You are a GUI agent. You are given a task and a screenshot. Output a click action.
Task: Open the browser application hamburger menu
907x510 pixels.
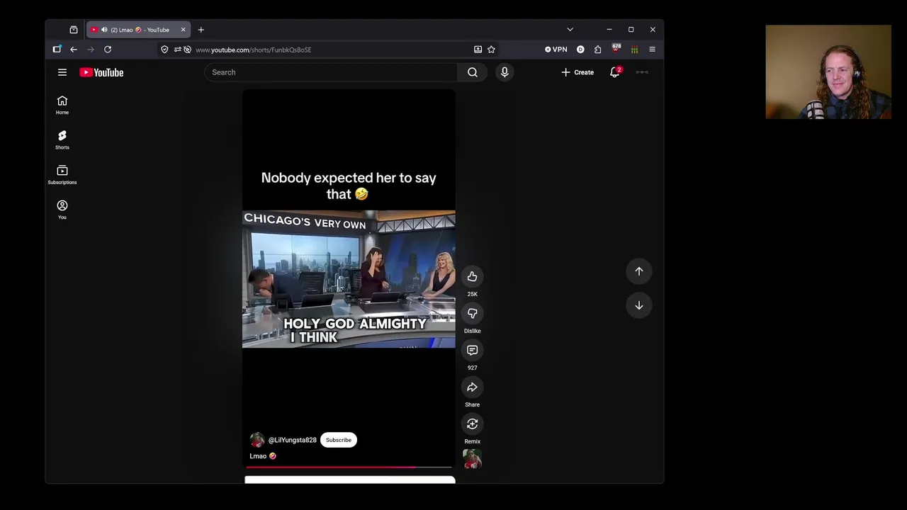click(x=652, y=50)
